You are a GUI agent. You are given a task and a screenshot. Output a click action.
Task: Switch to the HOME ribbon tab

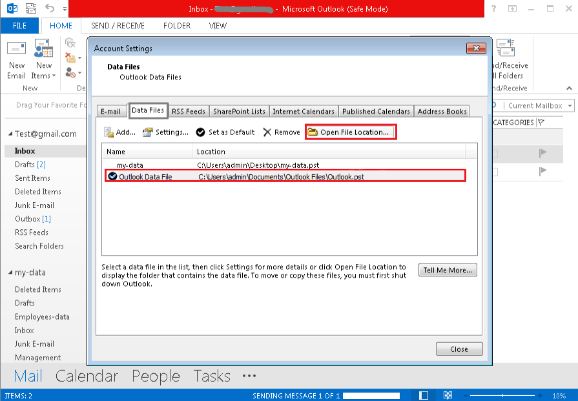tap(61, 26)
